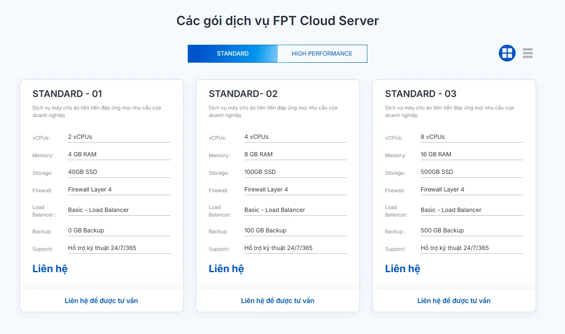
Task: Click '0 GB Backup' value
Action: pyautogui.click(x=86, y=230)
